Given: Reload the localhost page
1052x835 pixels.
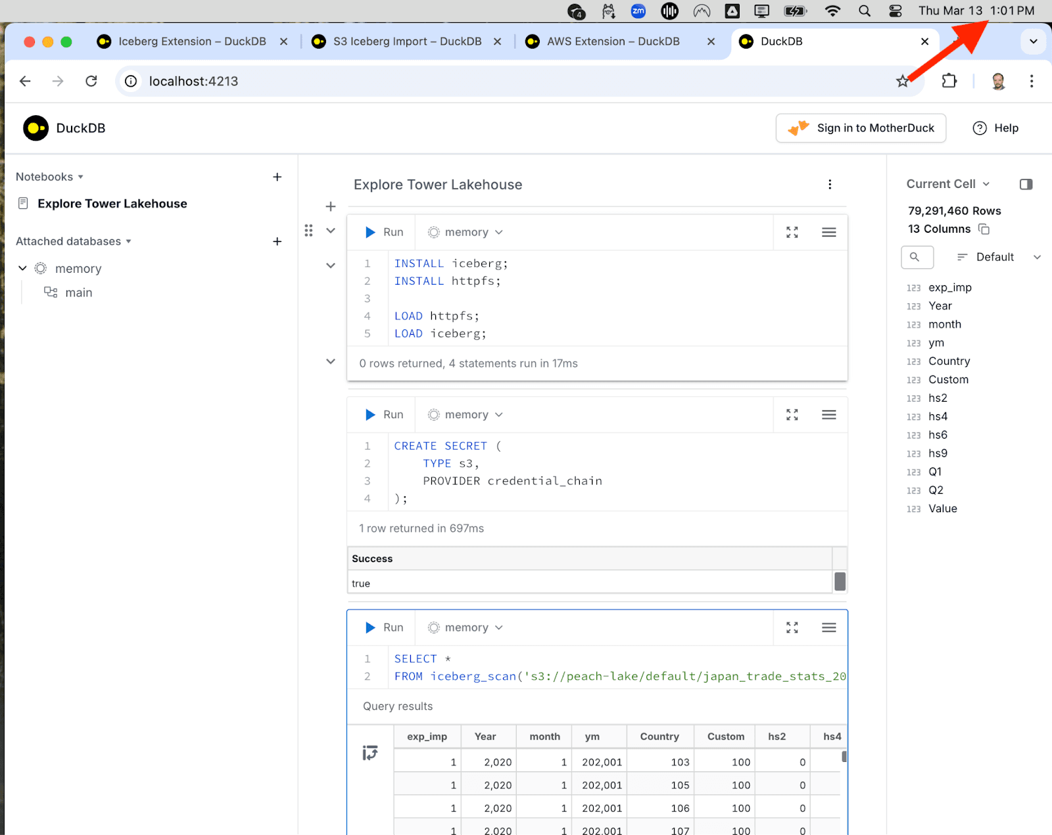Looking at the screenshot, I should (91, 81).
